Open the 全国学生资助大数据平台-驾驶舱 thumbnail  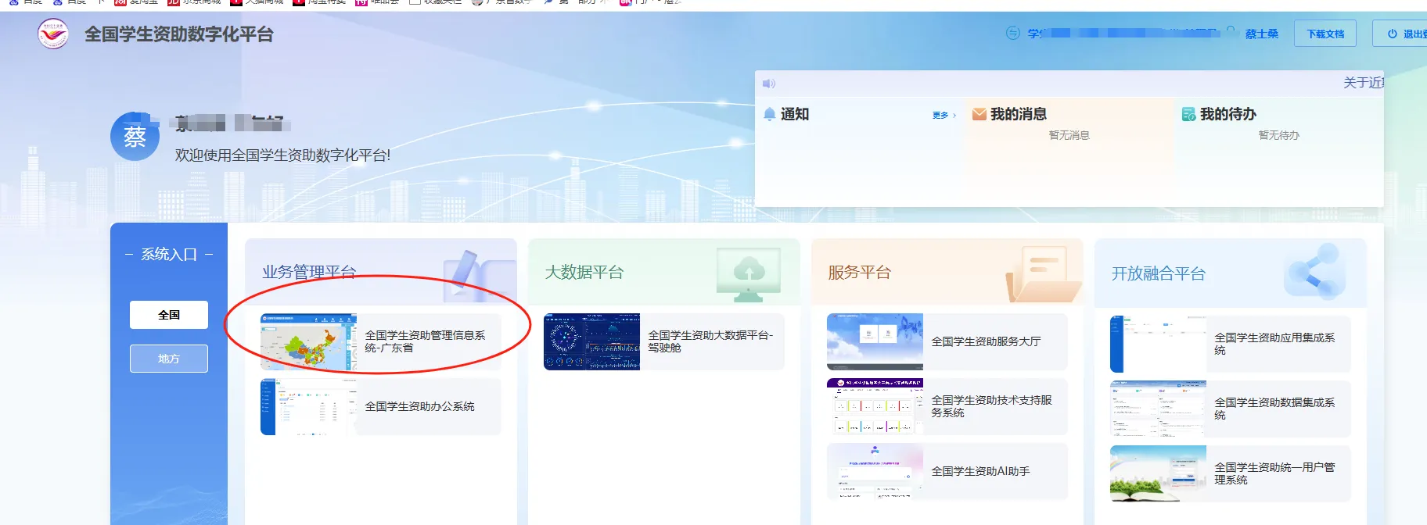click(591, 341)
